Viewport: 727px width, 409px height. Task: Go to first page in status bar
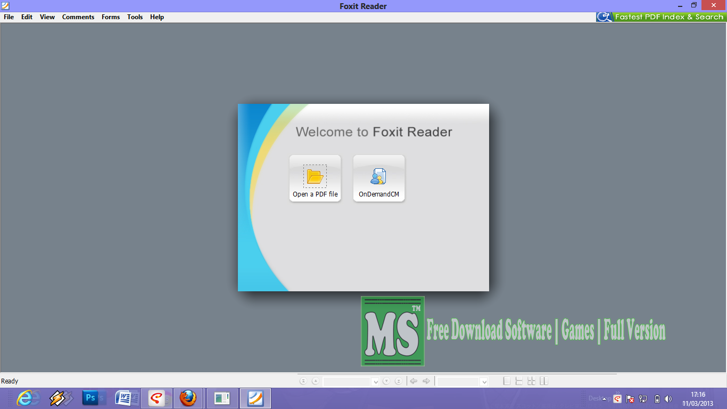coord(303,381)
